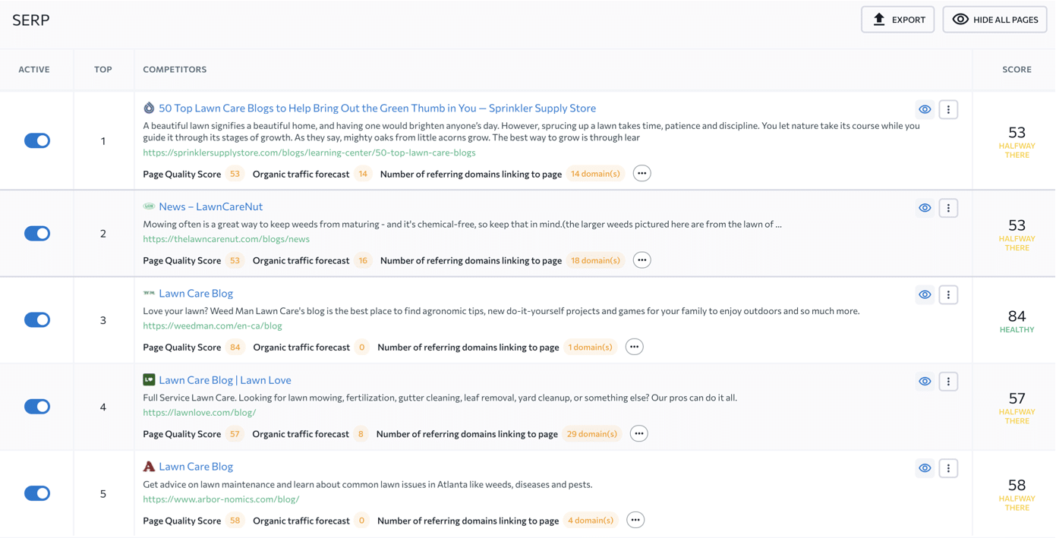The width and height of the screenshot is (1056, 538).
Task: Hide the LawnCareNut page via eye icon
Action: click(925, 208)
